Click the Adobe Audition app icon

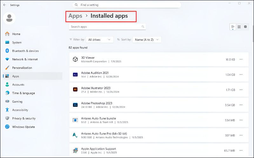tap(75, 75)
